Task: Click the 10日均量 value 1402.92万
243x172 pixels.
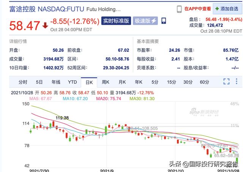Action: tap(54, 68)
